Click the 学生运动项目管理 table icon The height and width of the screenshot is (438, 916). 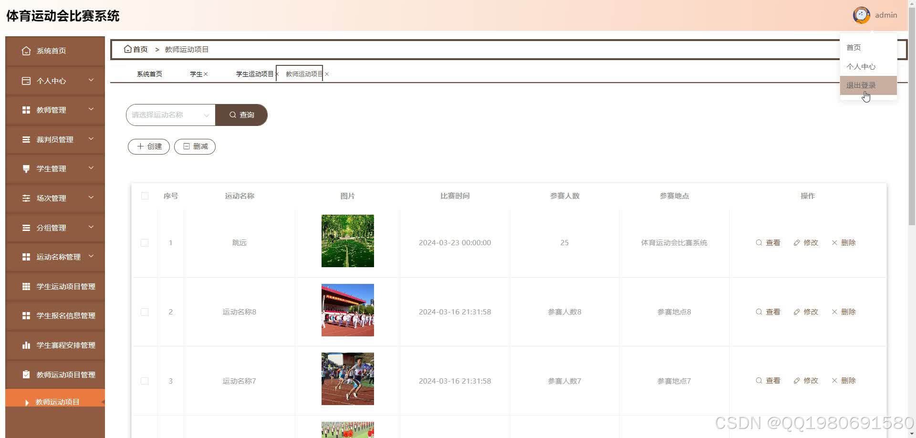click(x=26, y=286)
